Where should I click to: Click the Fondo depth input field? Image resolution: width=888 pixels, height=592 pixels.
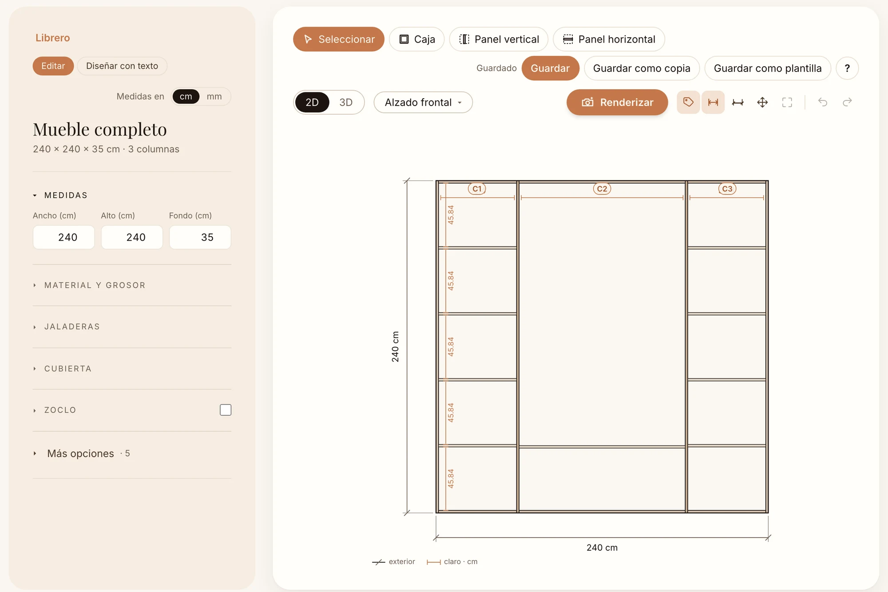click(x=200, y=237)
